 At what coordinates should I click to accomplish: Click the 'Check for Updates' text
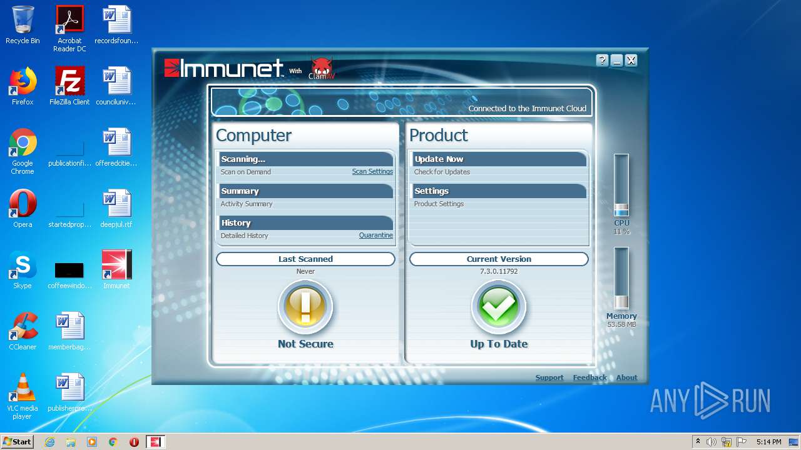click(x=442, y=172)
